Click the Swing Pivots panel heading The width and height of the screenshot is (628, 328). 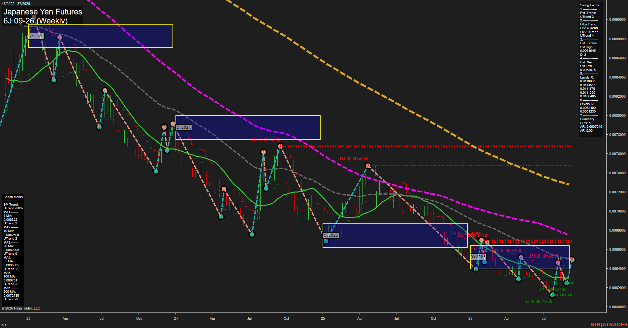point(589,5)
